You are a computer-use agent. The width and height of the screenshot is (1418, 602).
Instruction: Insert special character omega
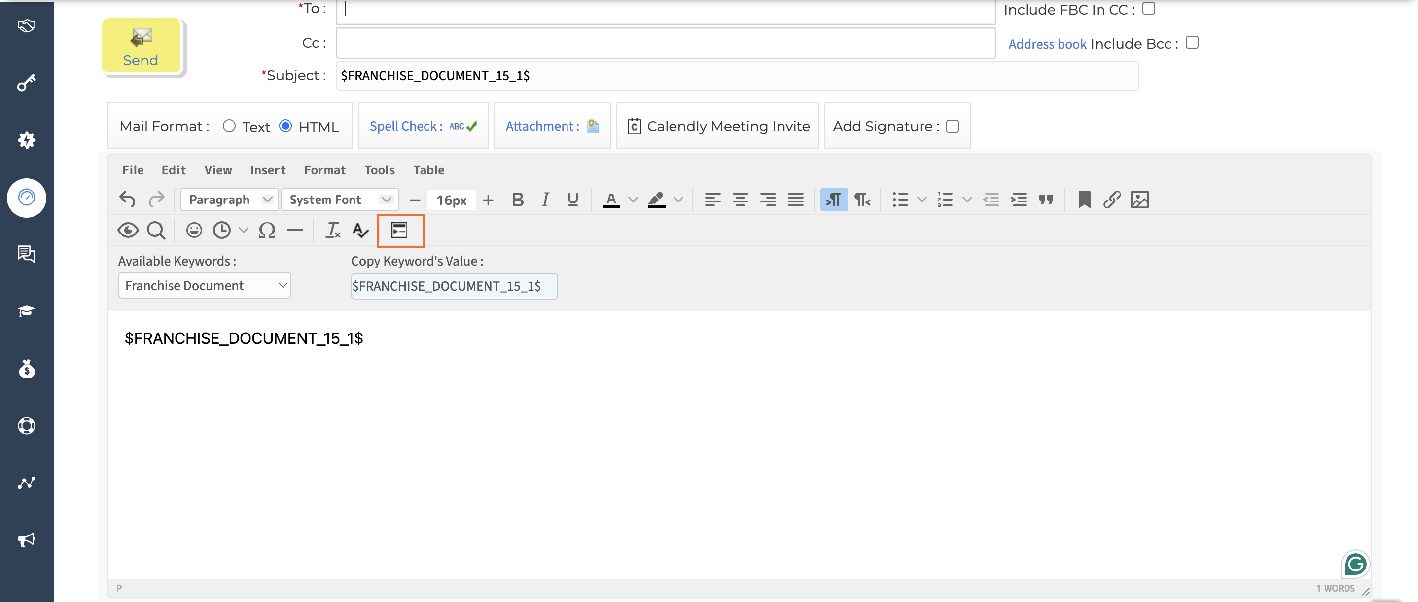(267, 230)
